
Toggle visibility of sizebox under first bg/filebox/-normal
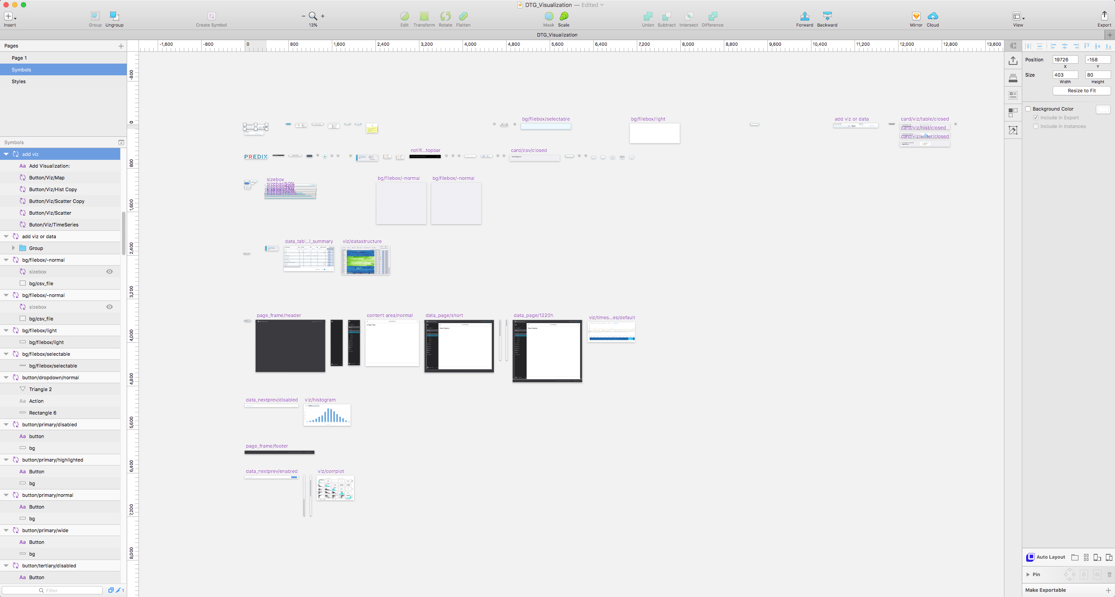(x=109, y=271)
